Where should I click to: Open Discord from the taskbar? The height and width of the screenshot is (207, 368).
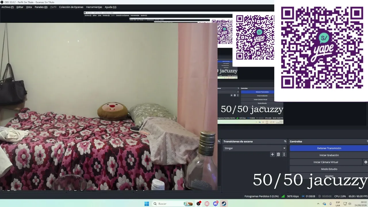coord(215,204)
